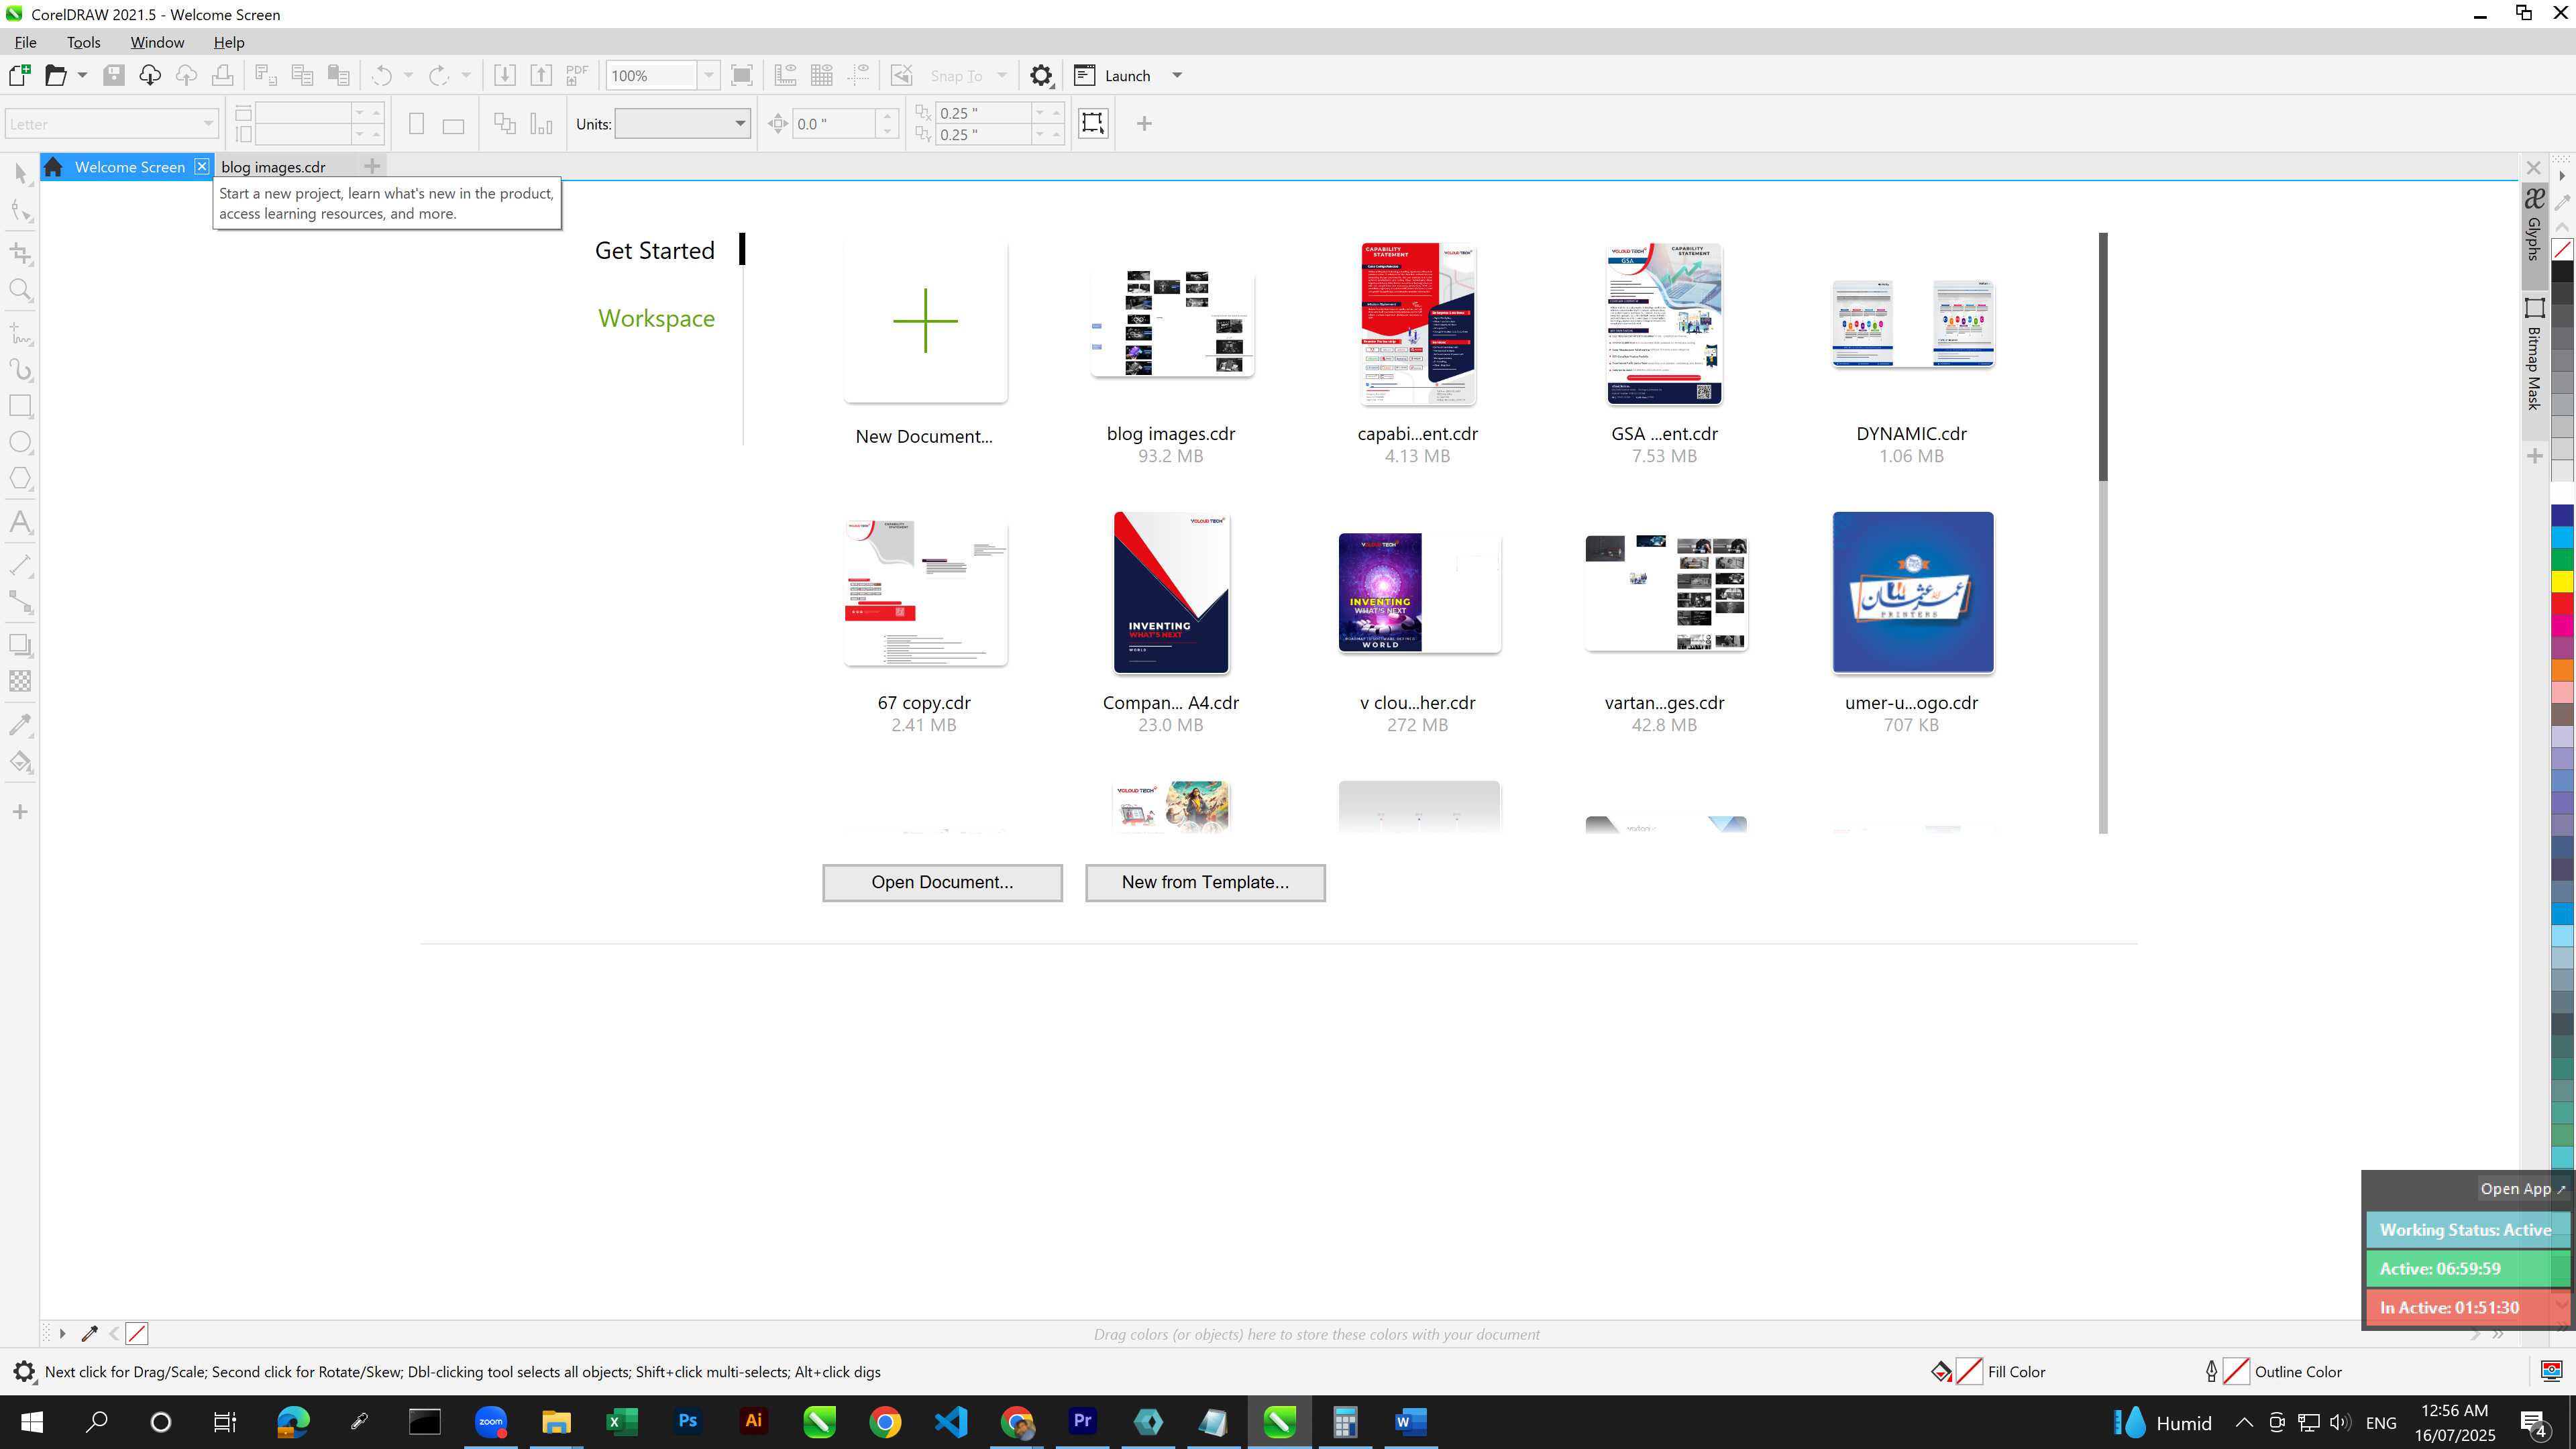Image resolution: width=2576 pixels, height=1449 pixels.
Task: Open the DYNAMIC.cdr recent file thumbnail
Action: click(1912, 324)
